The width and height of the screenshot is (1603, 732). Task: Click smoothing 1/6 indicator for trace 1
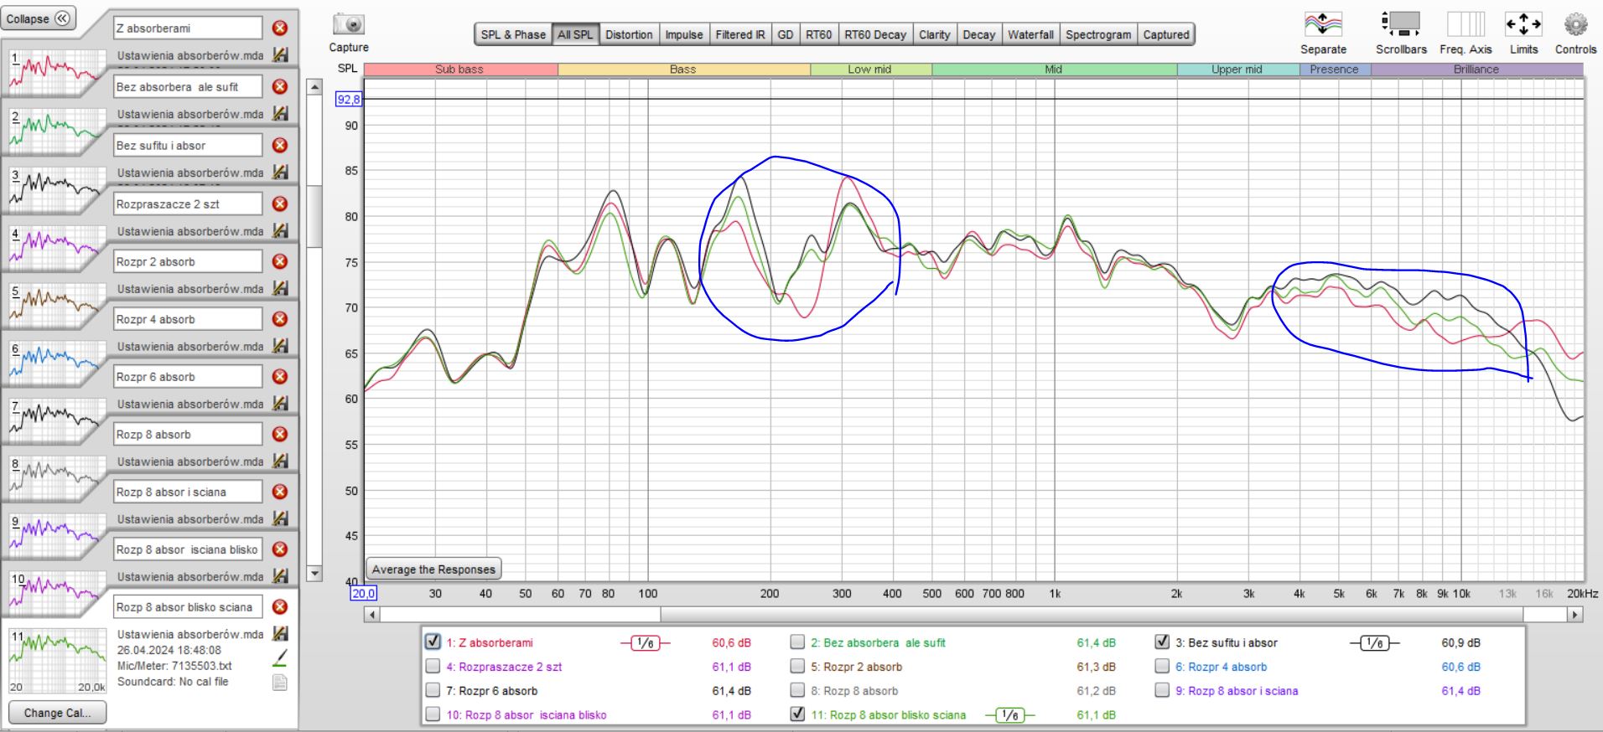click(645, 642)
